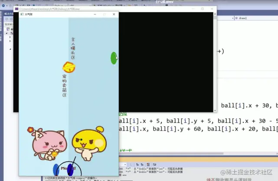Screen dimensions: 278x181
Task: Go to previous message in Output panel
Action: click(x=137, y=165)
